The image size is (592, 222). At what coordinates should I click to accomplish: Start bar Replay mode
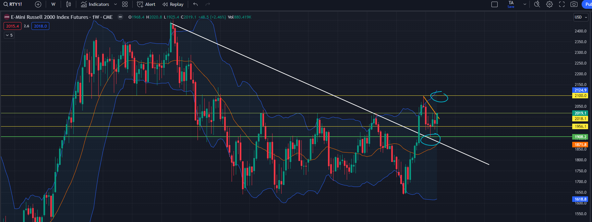[173, 4]
